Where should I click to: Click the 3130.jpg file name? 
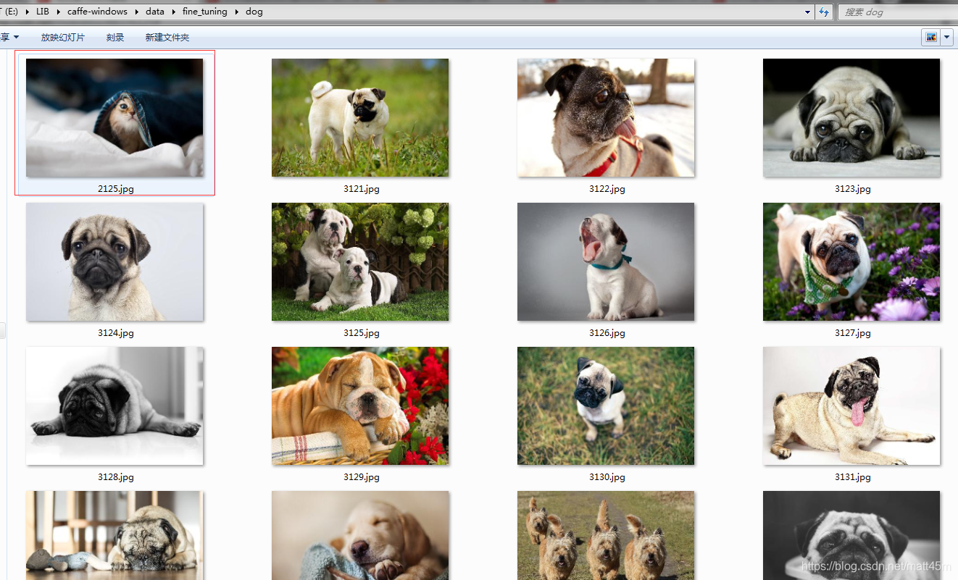coord(607,477)
